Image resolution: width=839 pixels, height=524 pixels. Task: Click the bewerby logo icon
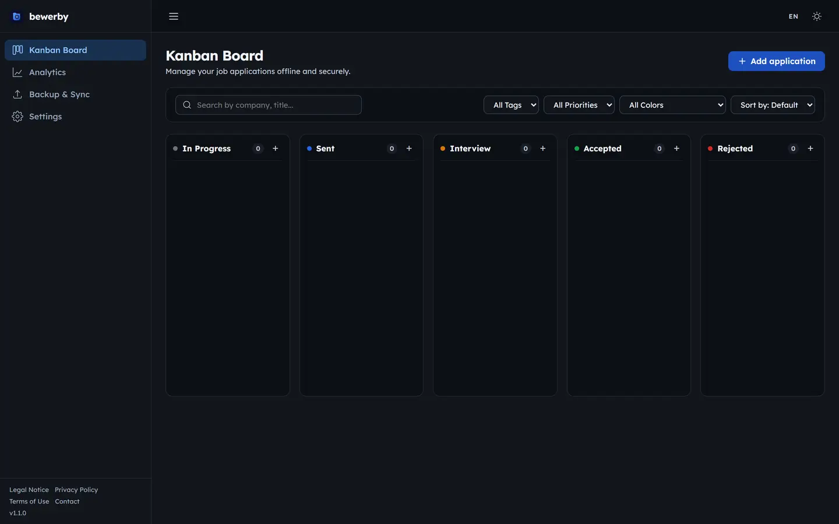[x=17, y=17]
